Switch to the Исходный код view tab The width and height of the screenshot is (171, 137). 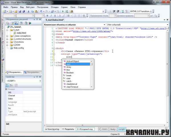click(85, 129)
